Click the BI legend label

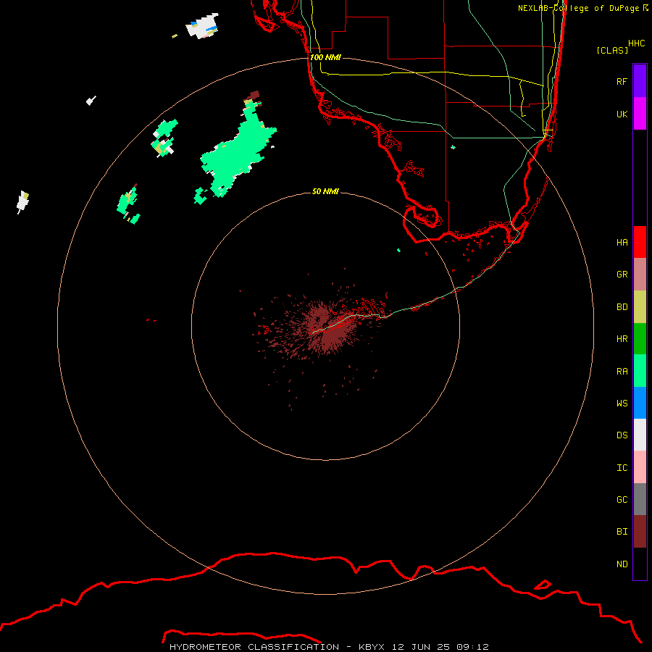[x=622, y=532]
